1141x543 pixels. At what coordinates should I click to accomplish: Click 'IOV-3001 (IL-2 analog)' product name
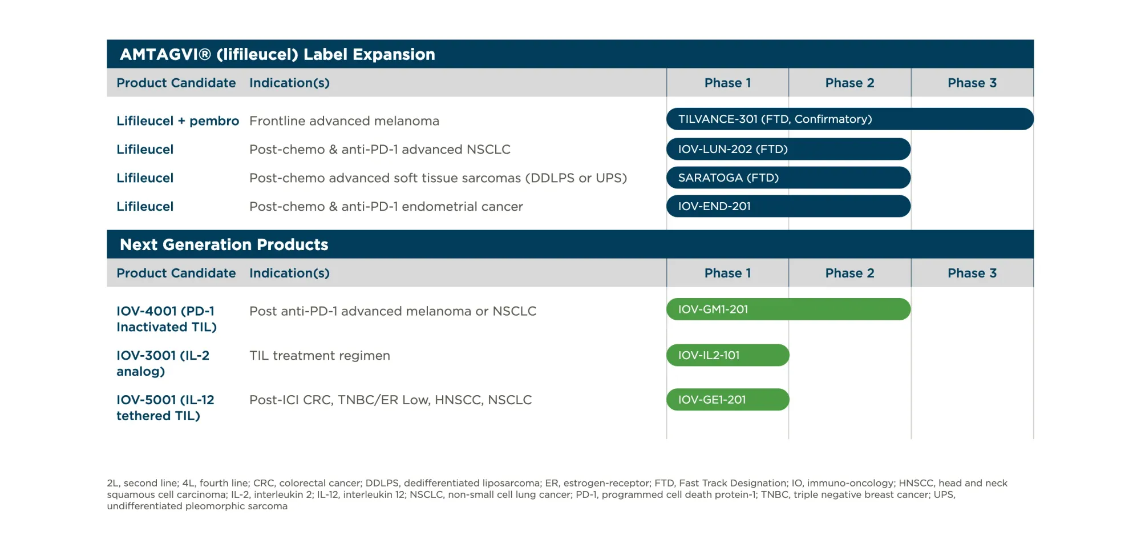pyautogui.click(x=163, y=364)
